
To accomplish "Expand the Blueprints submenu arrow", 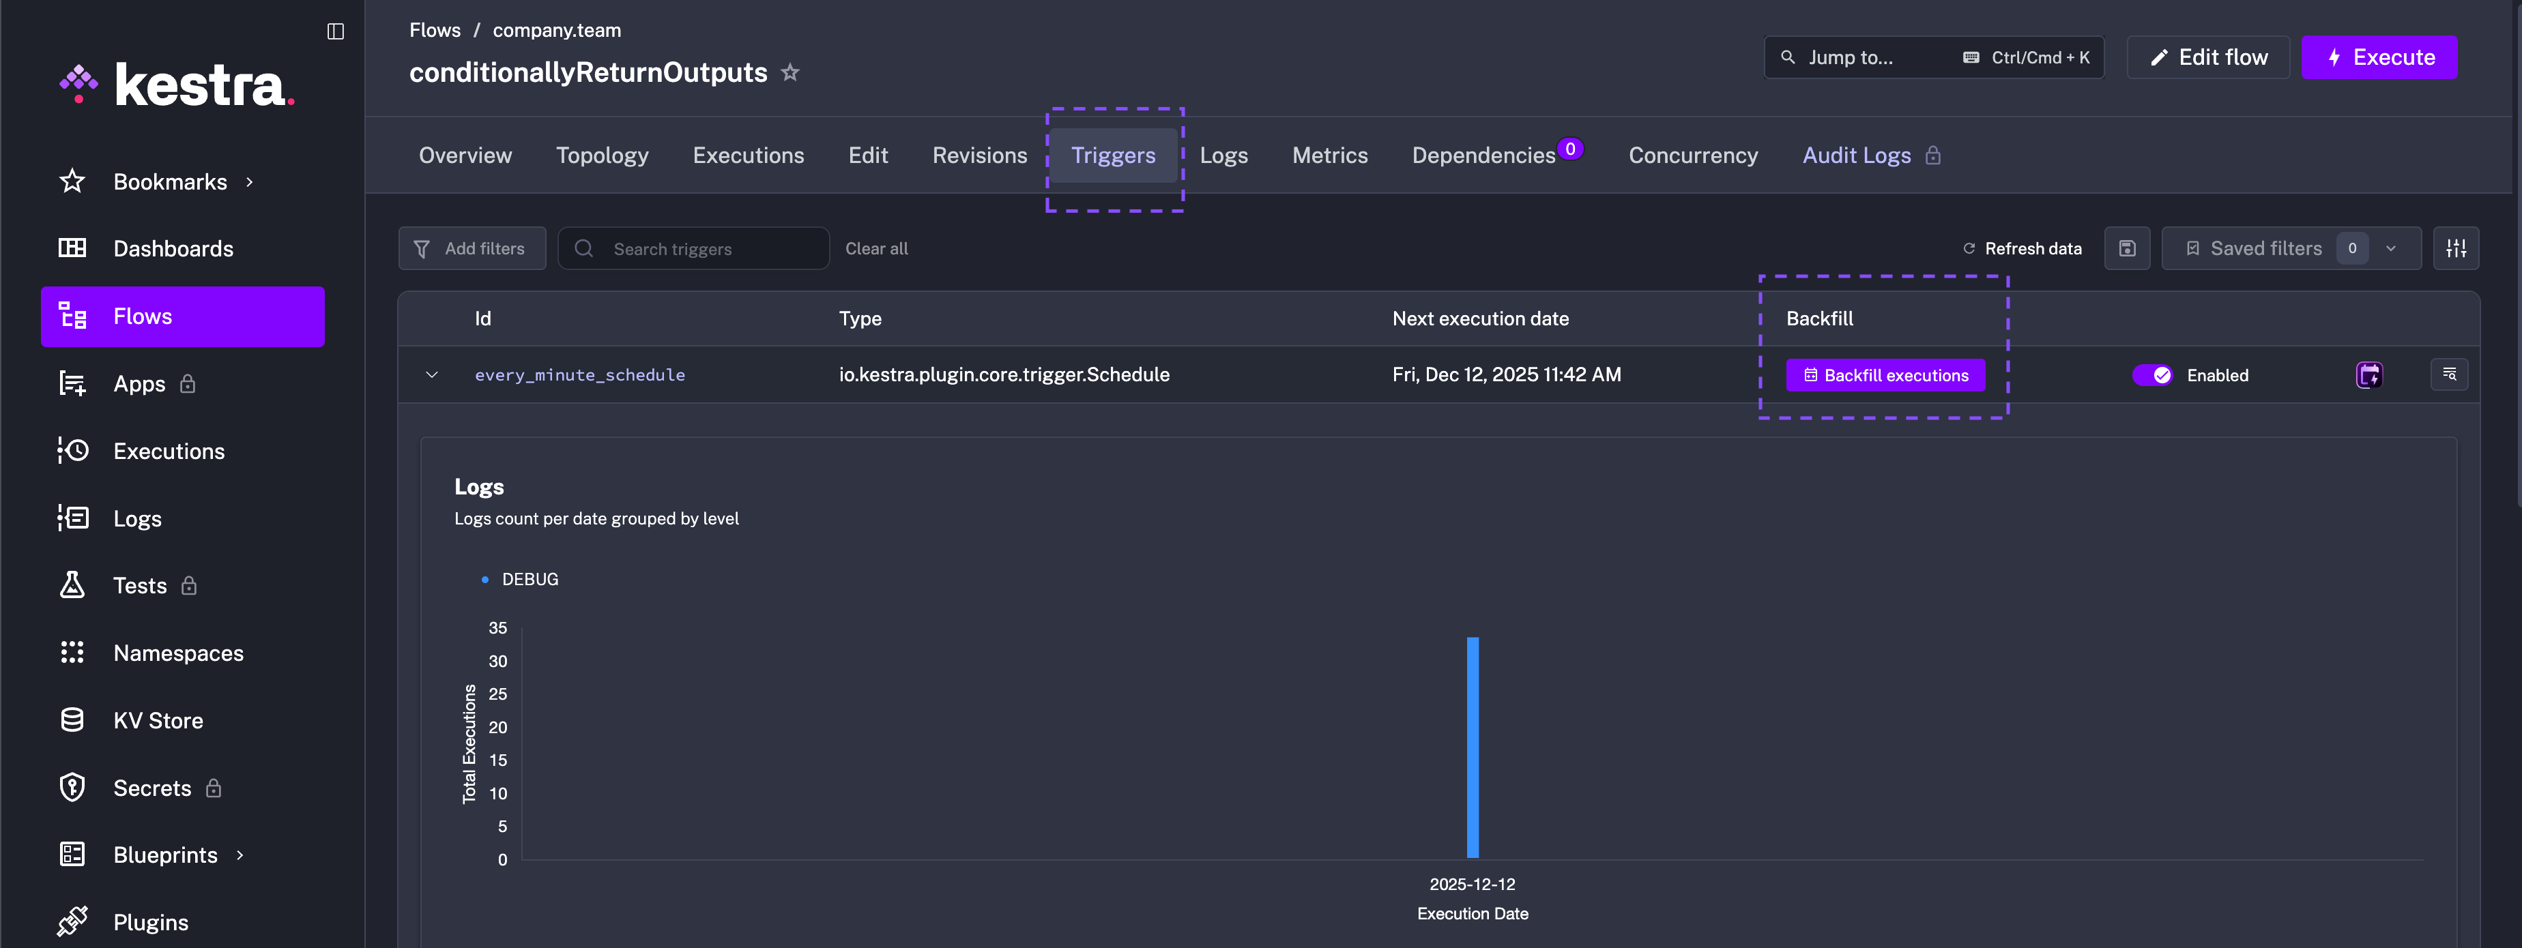I will click(x=240, y=855).
